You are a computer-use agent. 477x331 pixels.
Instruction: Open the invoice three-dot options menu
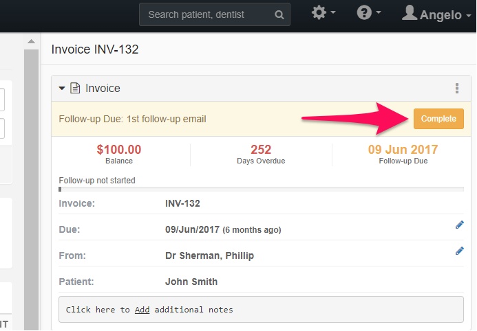(457, 89)
